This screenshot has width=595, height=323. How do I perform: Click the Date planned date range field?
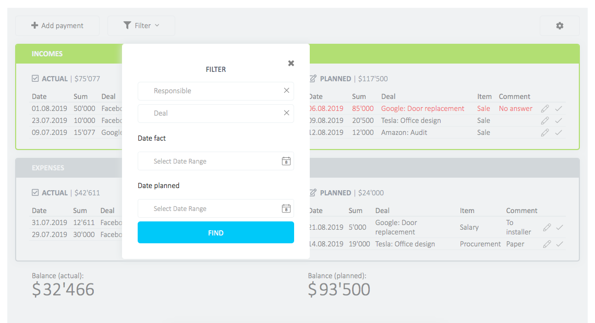215,208
